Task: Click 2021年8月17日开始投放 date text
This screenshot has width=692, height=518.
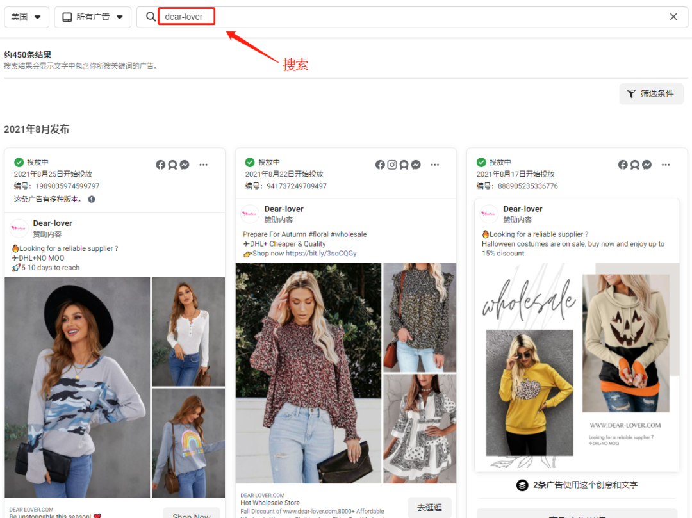Action: (515, 174)
